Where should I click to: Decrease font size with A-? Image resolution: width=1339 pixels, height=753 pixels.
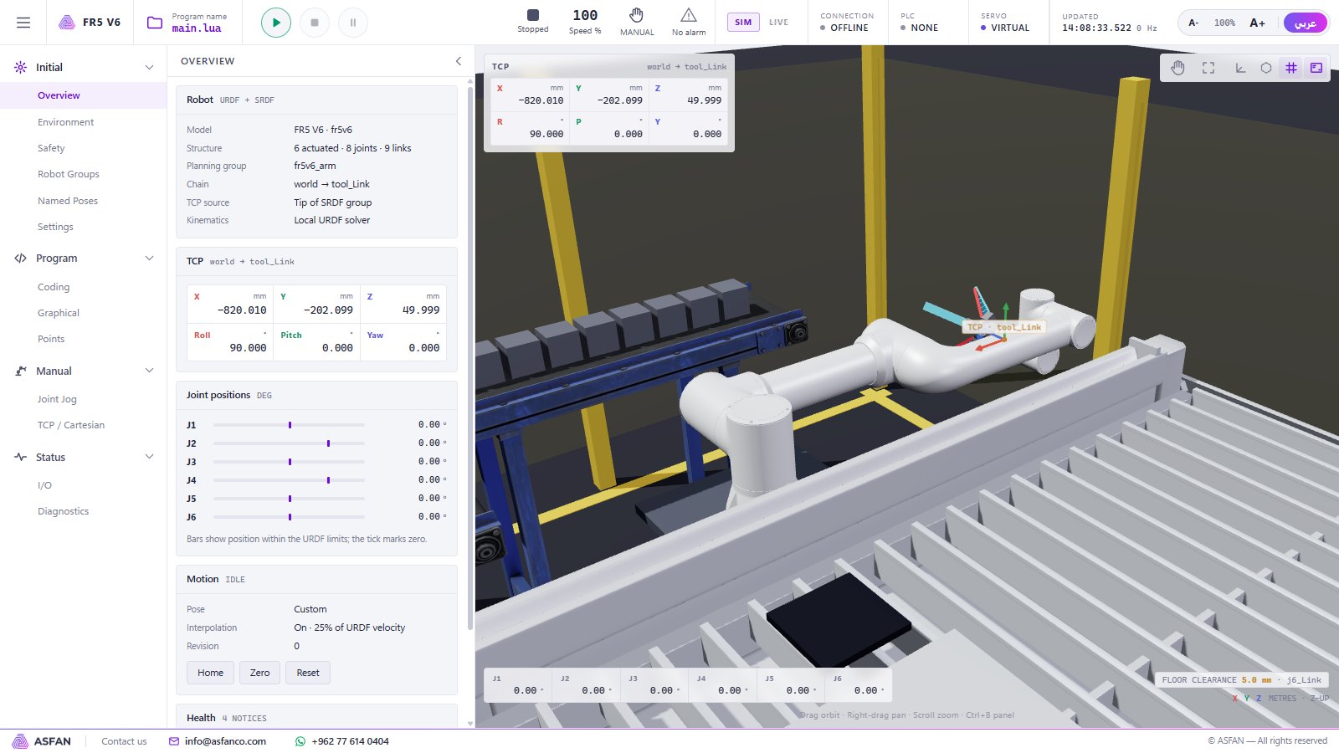pos(1193,23)
